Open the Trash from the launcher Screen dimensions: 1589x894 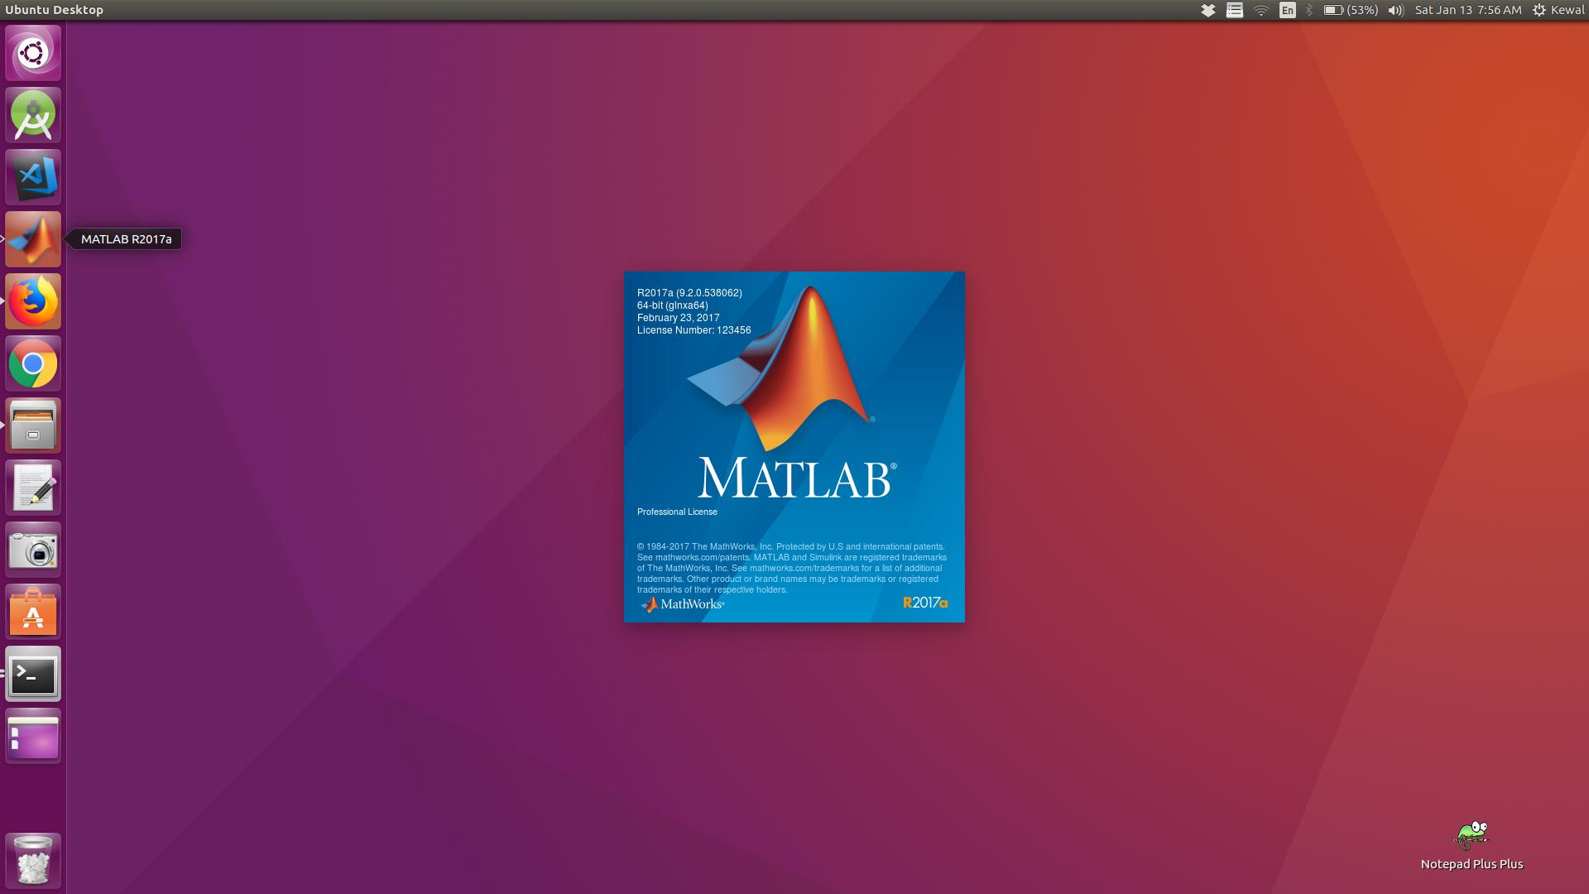[32, 859]
